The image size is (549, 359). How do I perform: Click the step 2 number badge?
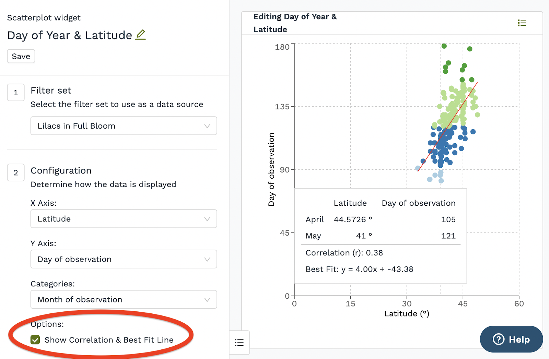(x=16, y=172)
